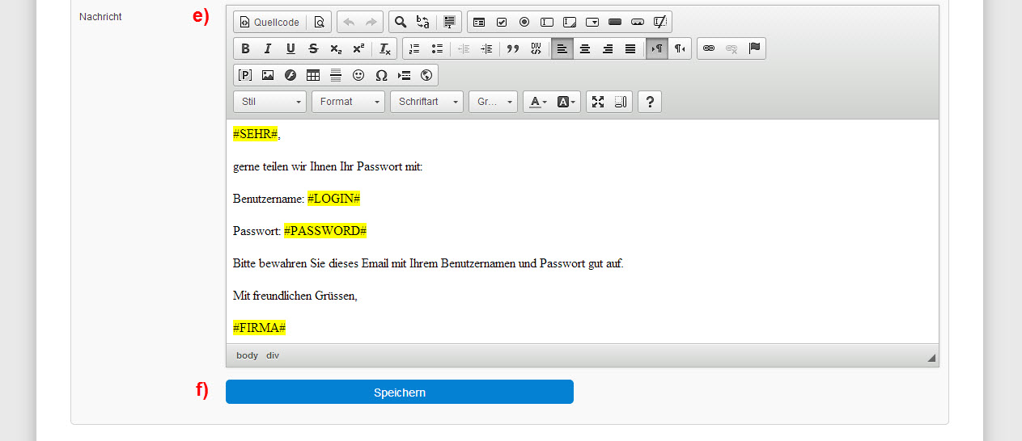The height and width of the screenshot is (441, 1022).
Task: Open the preview document icon
Action: point(319,22)
